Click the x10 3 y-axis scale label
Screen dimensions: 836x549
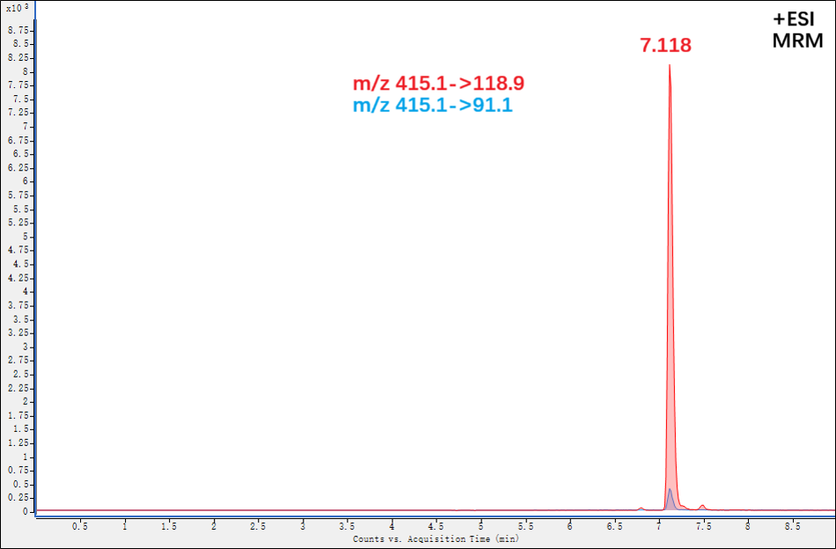click(x=18, y=7)
